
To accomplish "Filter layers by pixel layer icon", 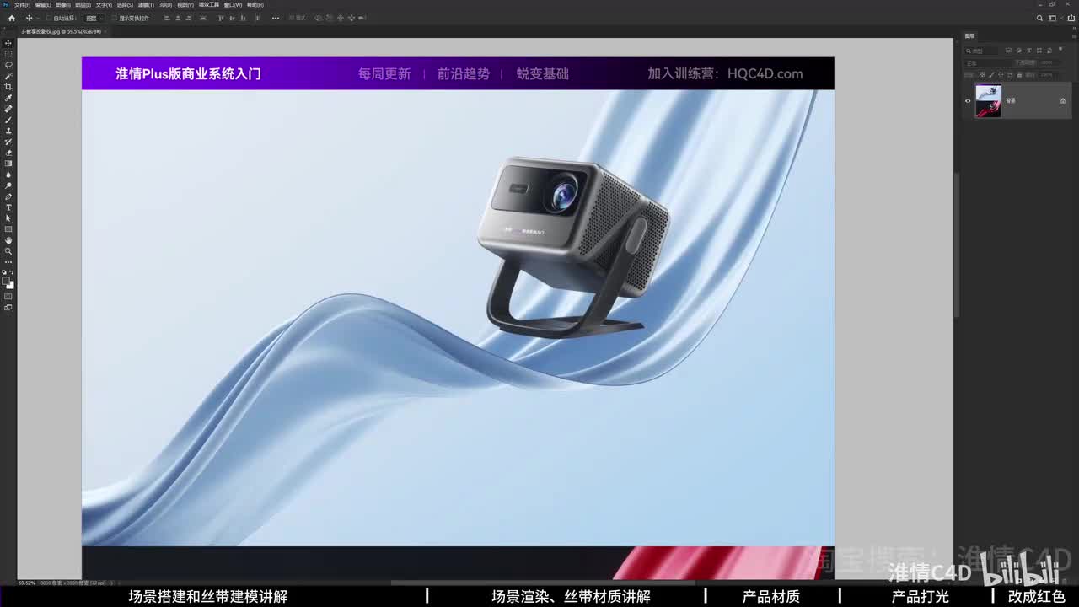I will pyautogui.click(x=1008, y=51).
